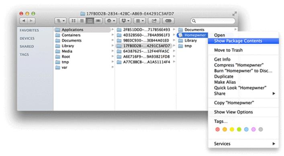284x156 pixels.
Task: Open the Share submenu
Action: coord(243,93)
